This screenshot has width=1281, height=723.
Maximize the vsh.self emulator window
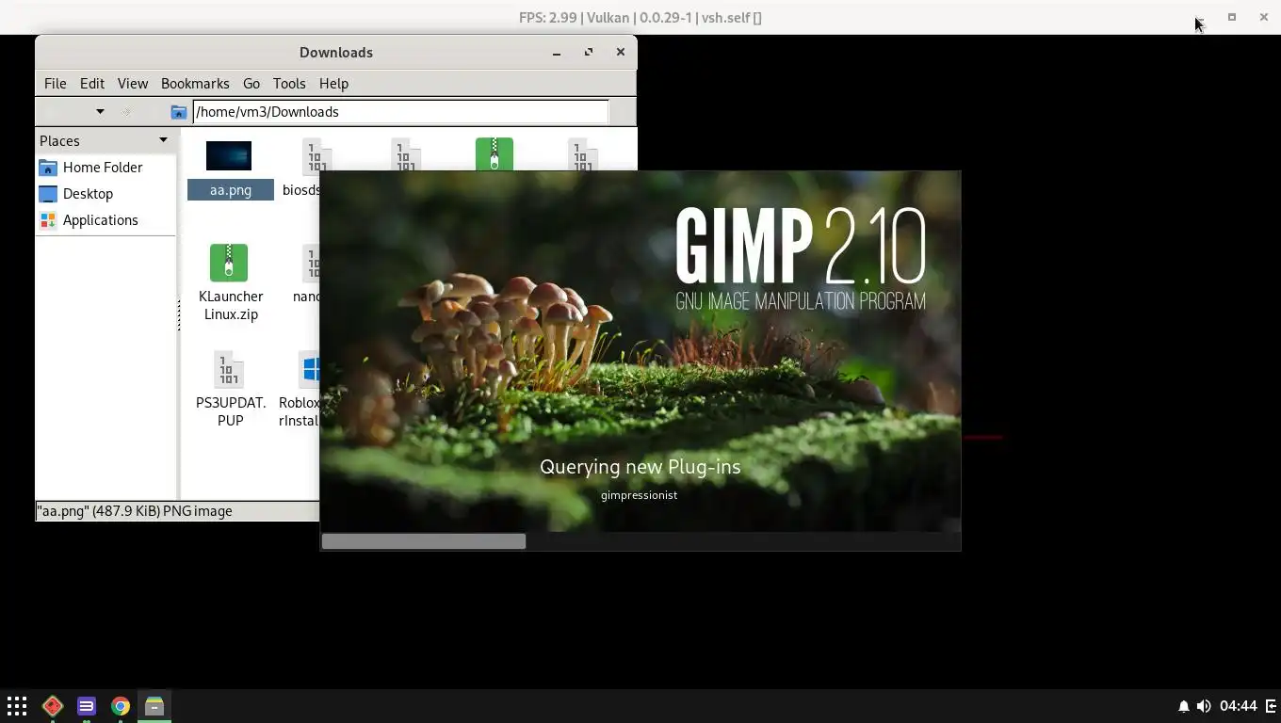coord(1231,17)
